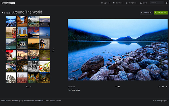This screenshot has height=106, width=169.
Task: Open the Terms footer link
Action: [x=46, y=101]
